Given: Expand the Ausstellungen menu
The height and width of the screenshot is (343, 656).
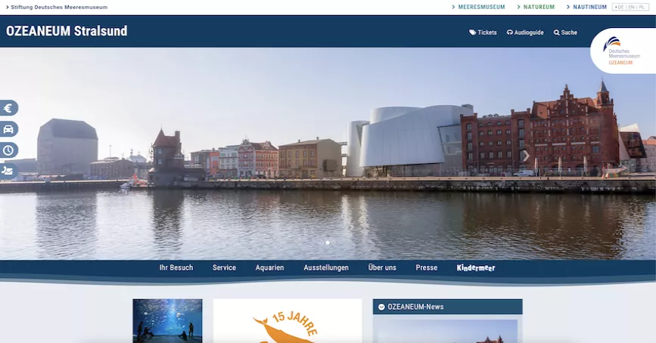Looking at the screenshot, I should click(x=326, y=267).
